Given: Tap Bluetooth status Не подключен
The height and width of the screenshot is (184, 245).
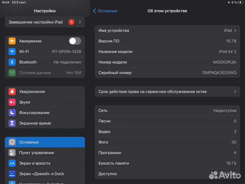Looking at the screenshot, I should (x=67, y=62).
